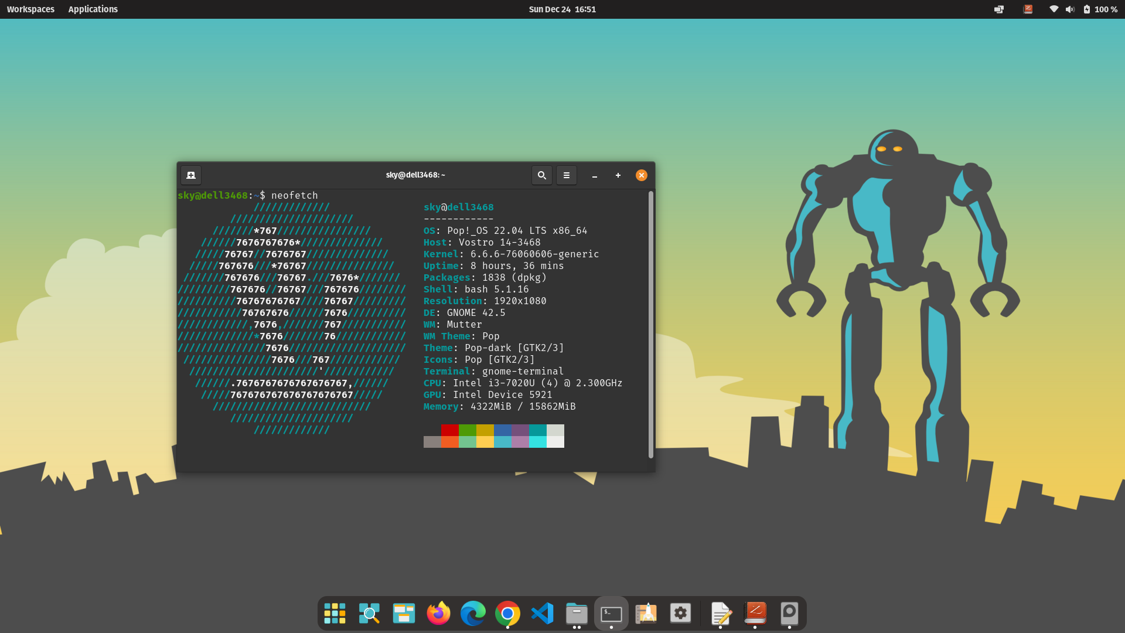This screenshot has width=1125, height=633.
Task: Open the volume indicator in top bar
Action: 1070,9
